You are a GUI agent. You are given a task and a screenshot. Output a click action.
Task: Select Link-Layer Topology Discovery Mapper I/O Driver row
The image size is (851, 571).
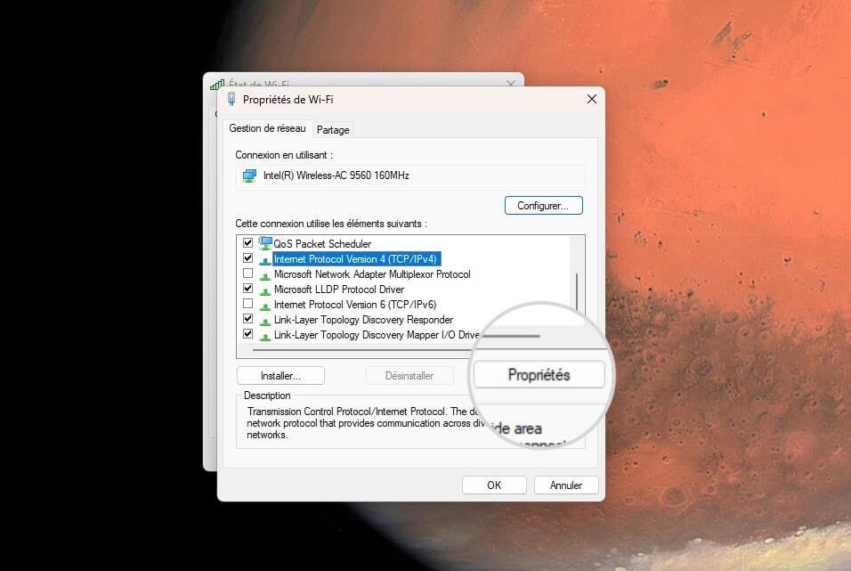click(377, 335)
